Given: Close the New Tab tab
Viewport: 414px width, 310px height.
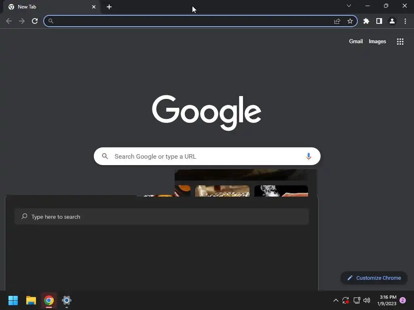Looking at the screenshot, I should (x=94, y=7).
